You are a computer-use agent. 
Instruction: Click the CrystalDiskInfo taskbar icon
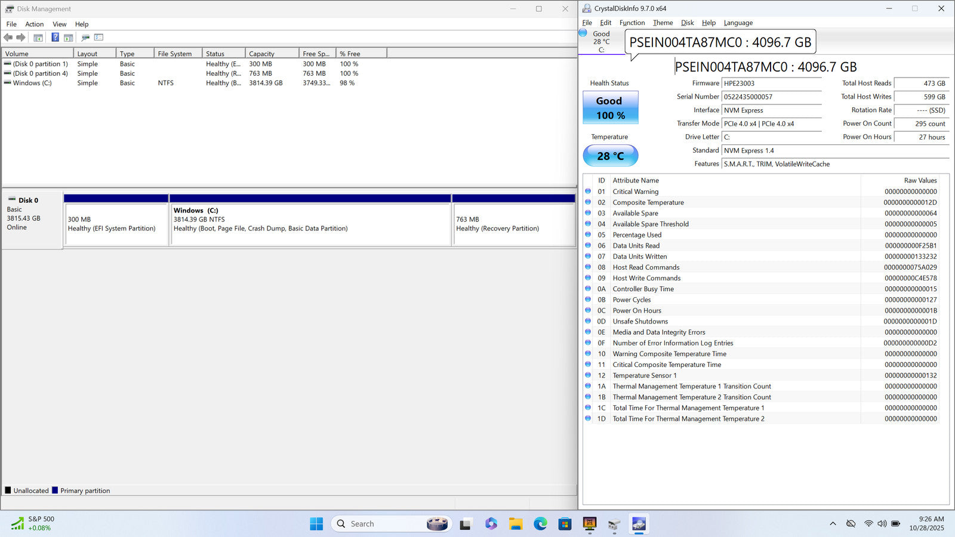pos(639,524)
